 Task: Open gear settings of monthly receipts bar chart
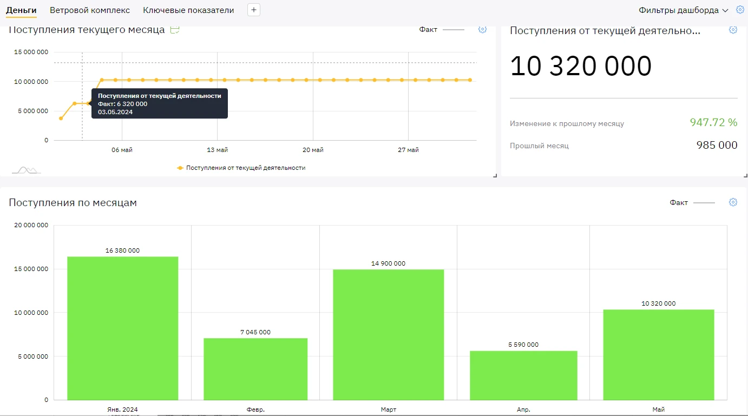[733, 202]
